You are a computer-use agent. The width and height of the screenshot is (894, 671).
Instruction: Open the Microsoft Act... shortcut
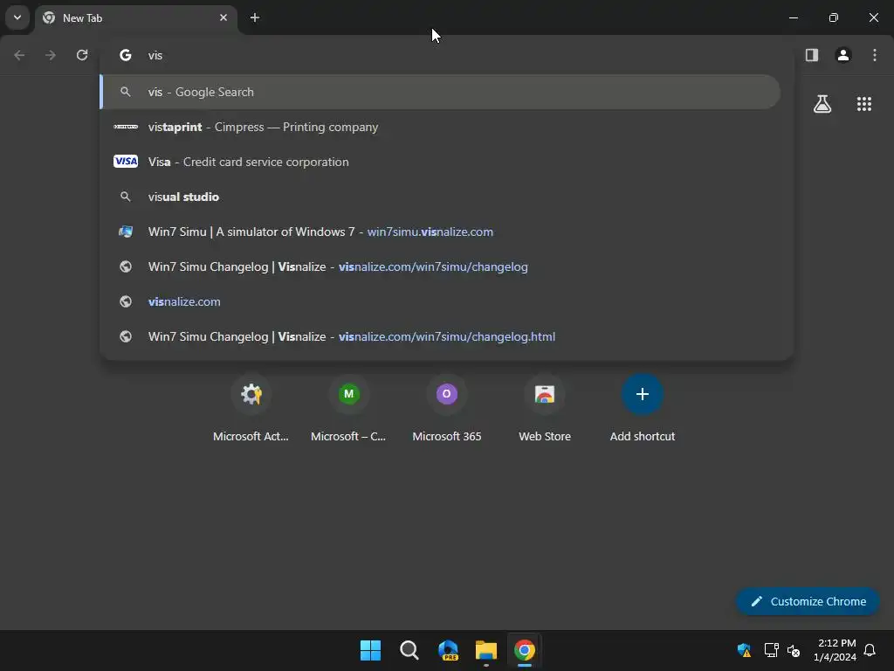click(x=251, y=409)
